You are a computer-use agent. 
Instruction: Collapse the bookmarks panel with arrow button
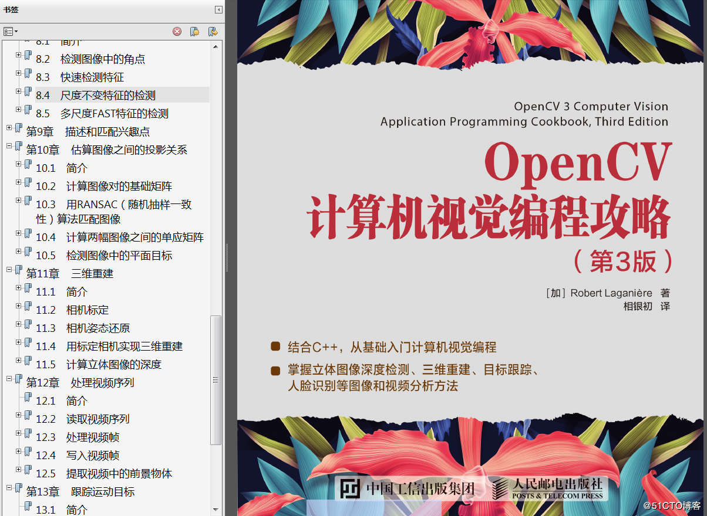(x=218, y=9)
